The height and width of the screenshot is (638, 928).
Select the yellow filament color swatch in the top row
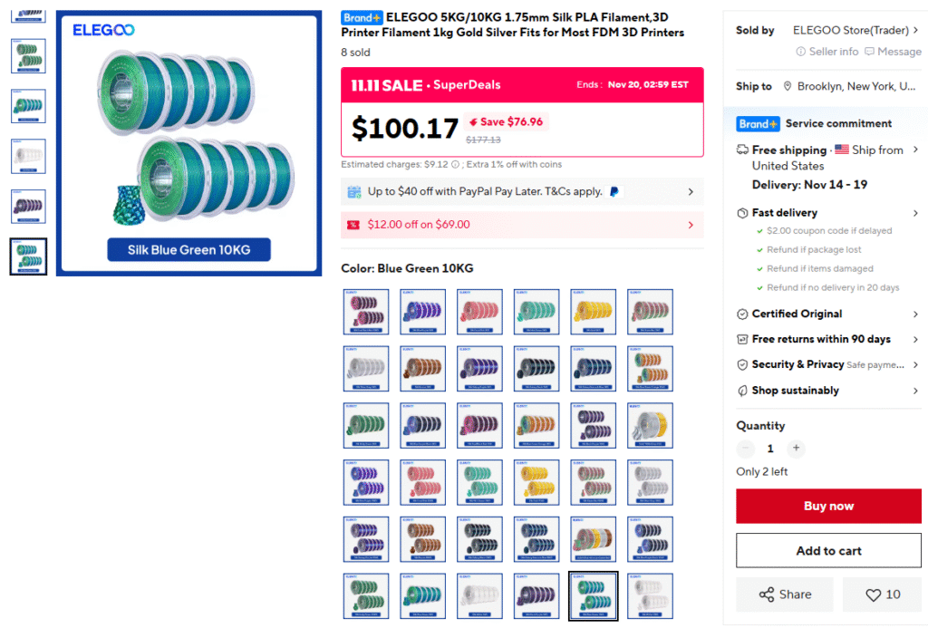[594, 312]
